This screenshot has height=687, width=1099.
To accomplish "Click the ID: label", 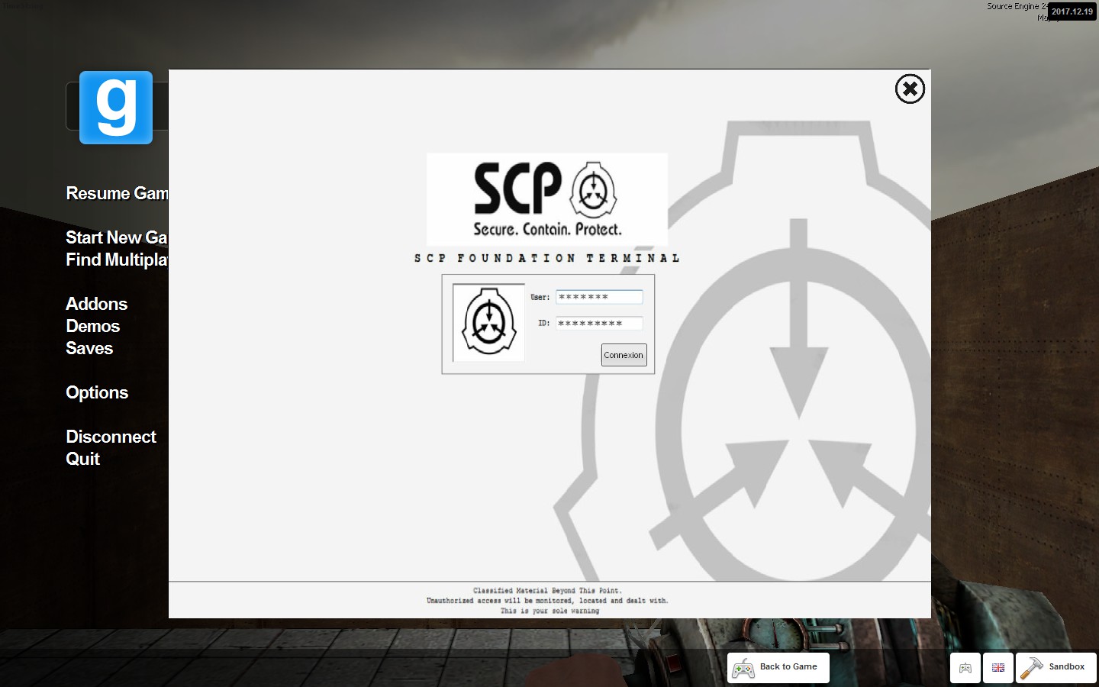I will [543, 323].
